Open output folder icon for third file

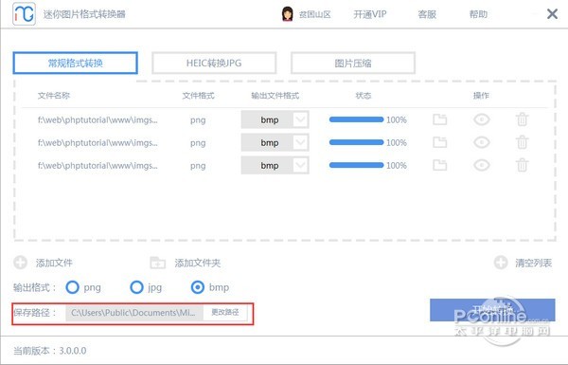coord(440,165)
